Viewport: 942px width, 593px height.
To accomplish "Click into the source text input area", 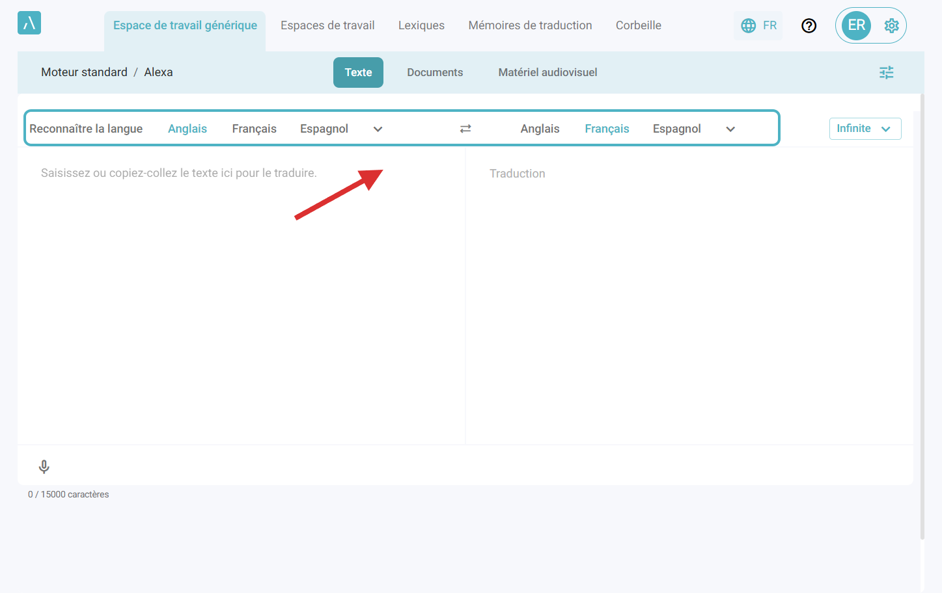I will (x=241, y=293).
